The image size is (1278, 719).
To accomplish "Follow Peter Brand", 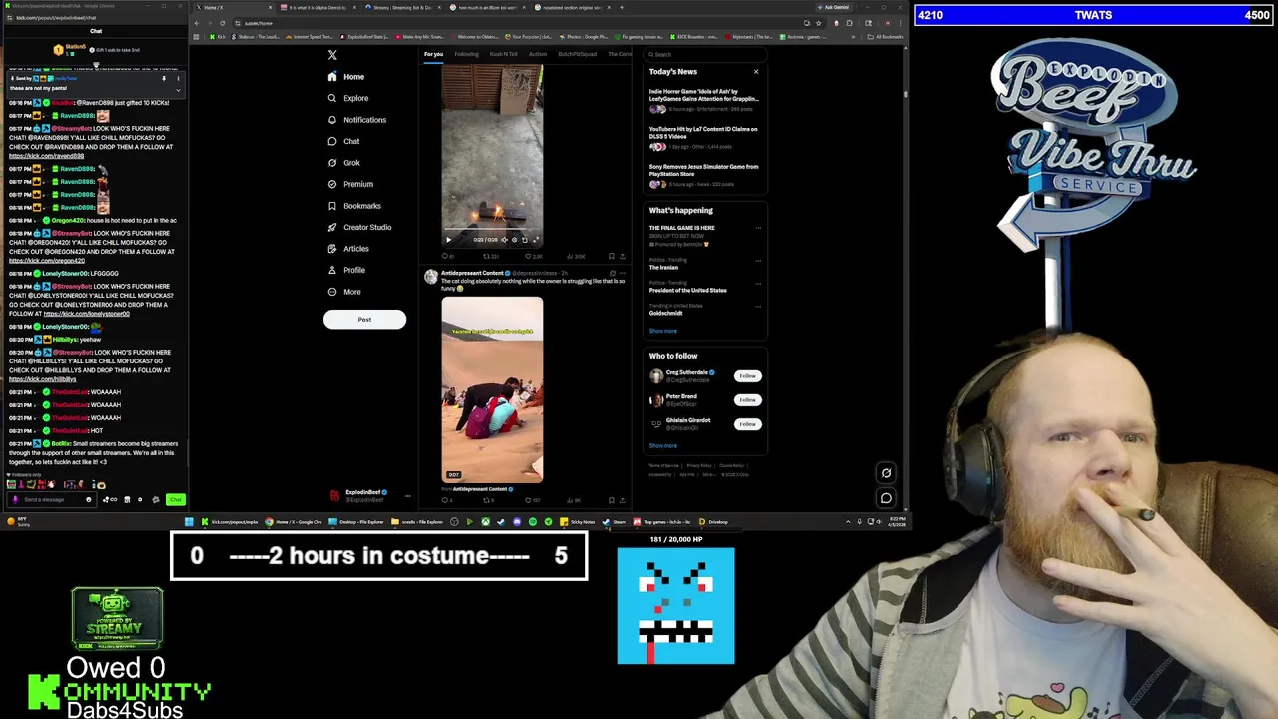I will pos(747,400).
